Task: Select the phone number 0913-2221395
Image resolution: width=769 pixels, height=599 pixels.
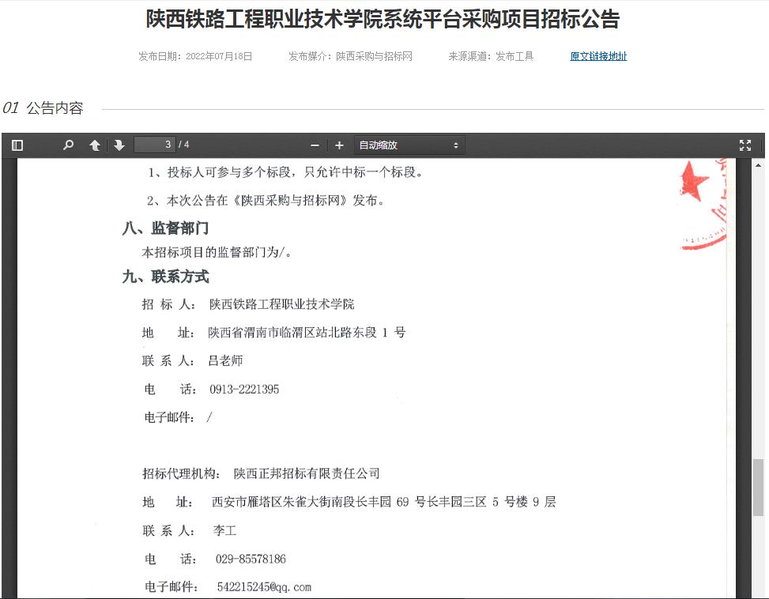Action: coord(244,390)
